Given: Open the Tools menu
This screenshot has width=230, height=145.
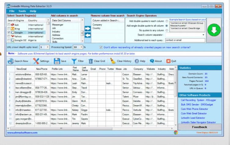Looking at the screenshot, I should (x=22, y=11).
